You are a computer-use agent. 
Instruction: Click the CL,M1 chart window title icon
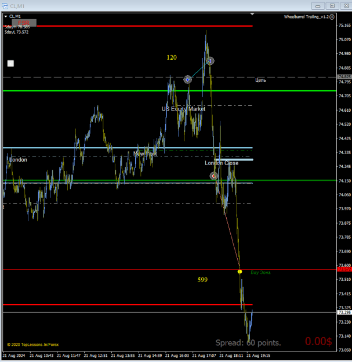click(x=5, y=6)
